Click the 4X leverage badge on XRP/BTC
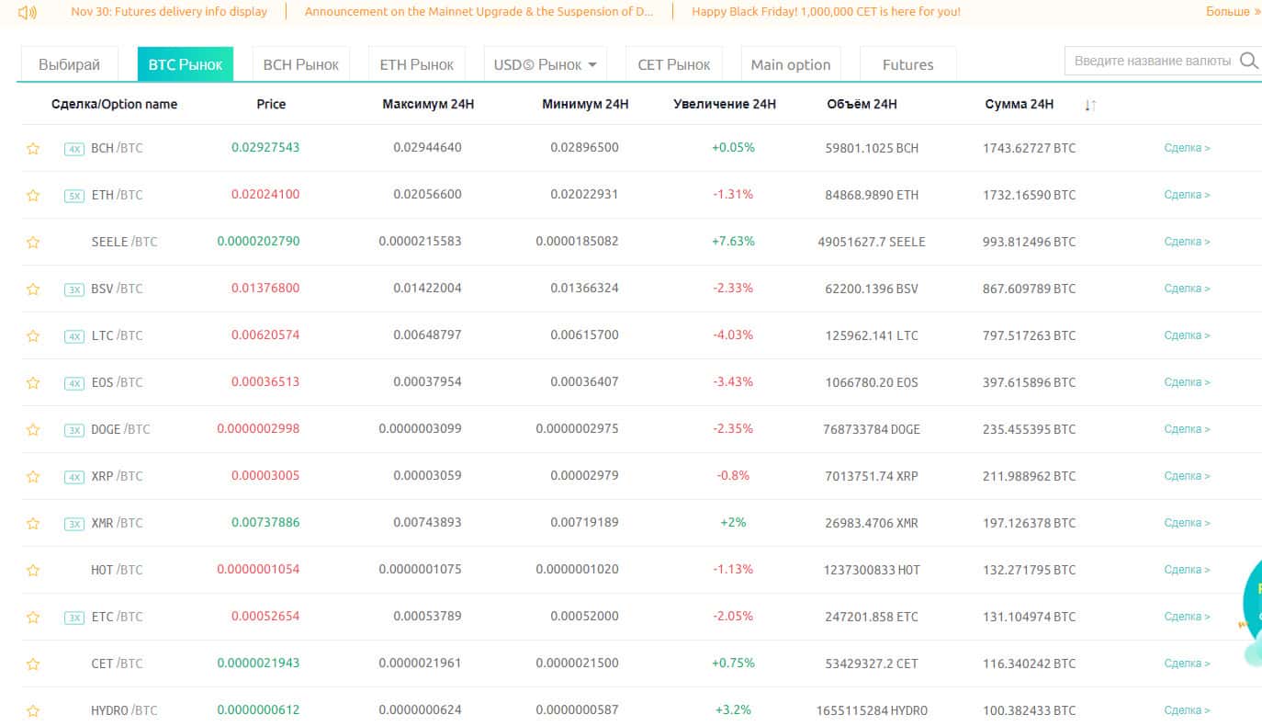The width and height of the screenshot is (1262, 726). coord(74,477)
